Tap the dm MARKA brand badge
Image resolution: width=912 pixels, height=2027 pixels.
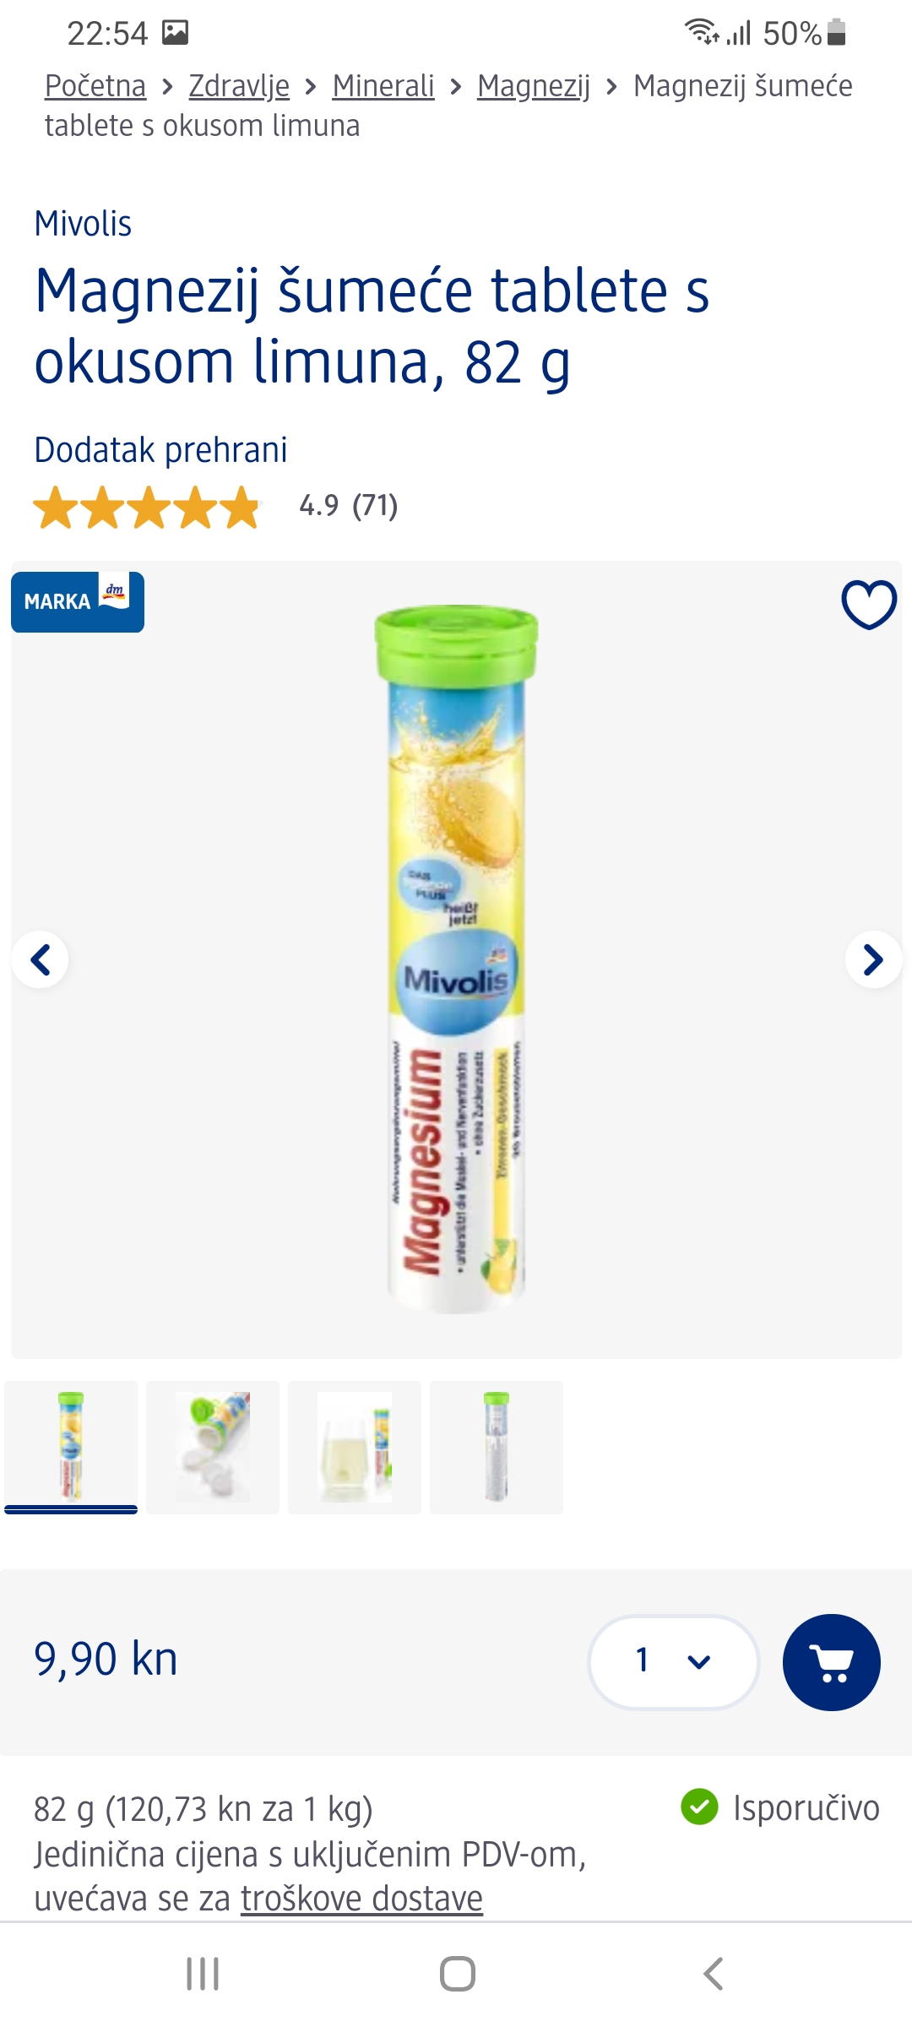pyautogui.click(x=78, y=601)
